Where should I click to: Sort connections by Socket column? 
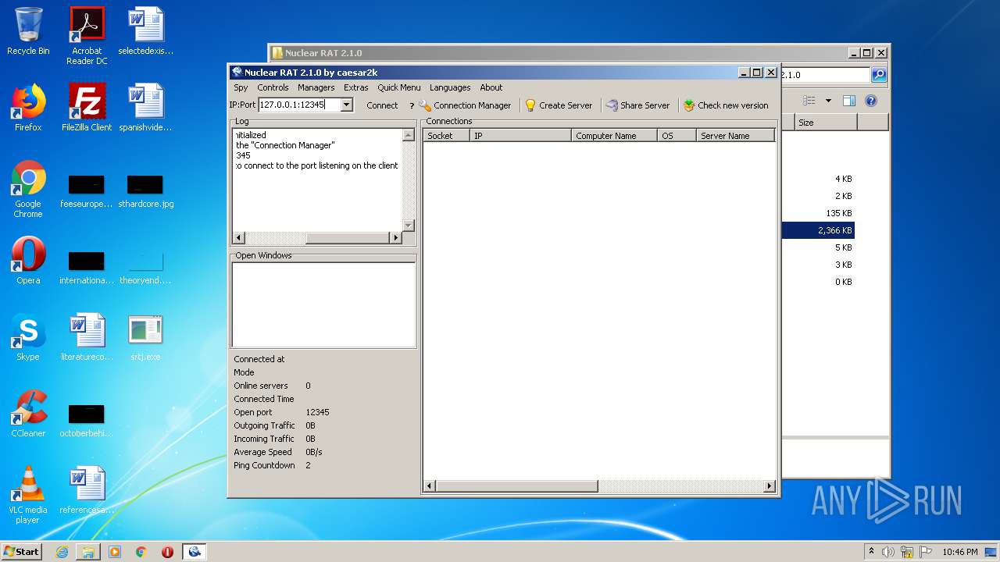446,136
